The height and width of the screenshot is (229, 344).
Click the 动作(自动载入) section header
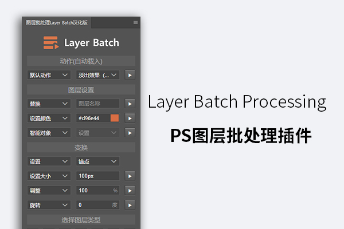coord(81,61)
